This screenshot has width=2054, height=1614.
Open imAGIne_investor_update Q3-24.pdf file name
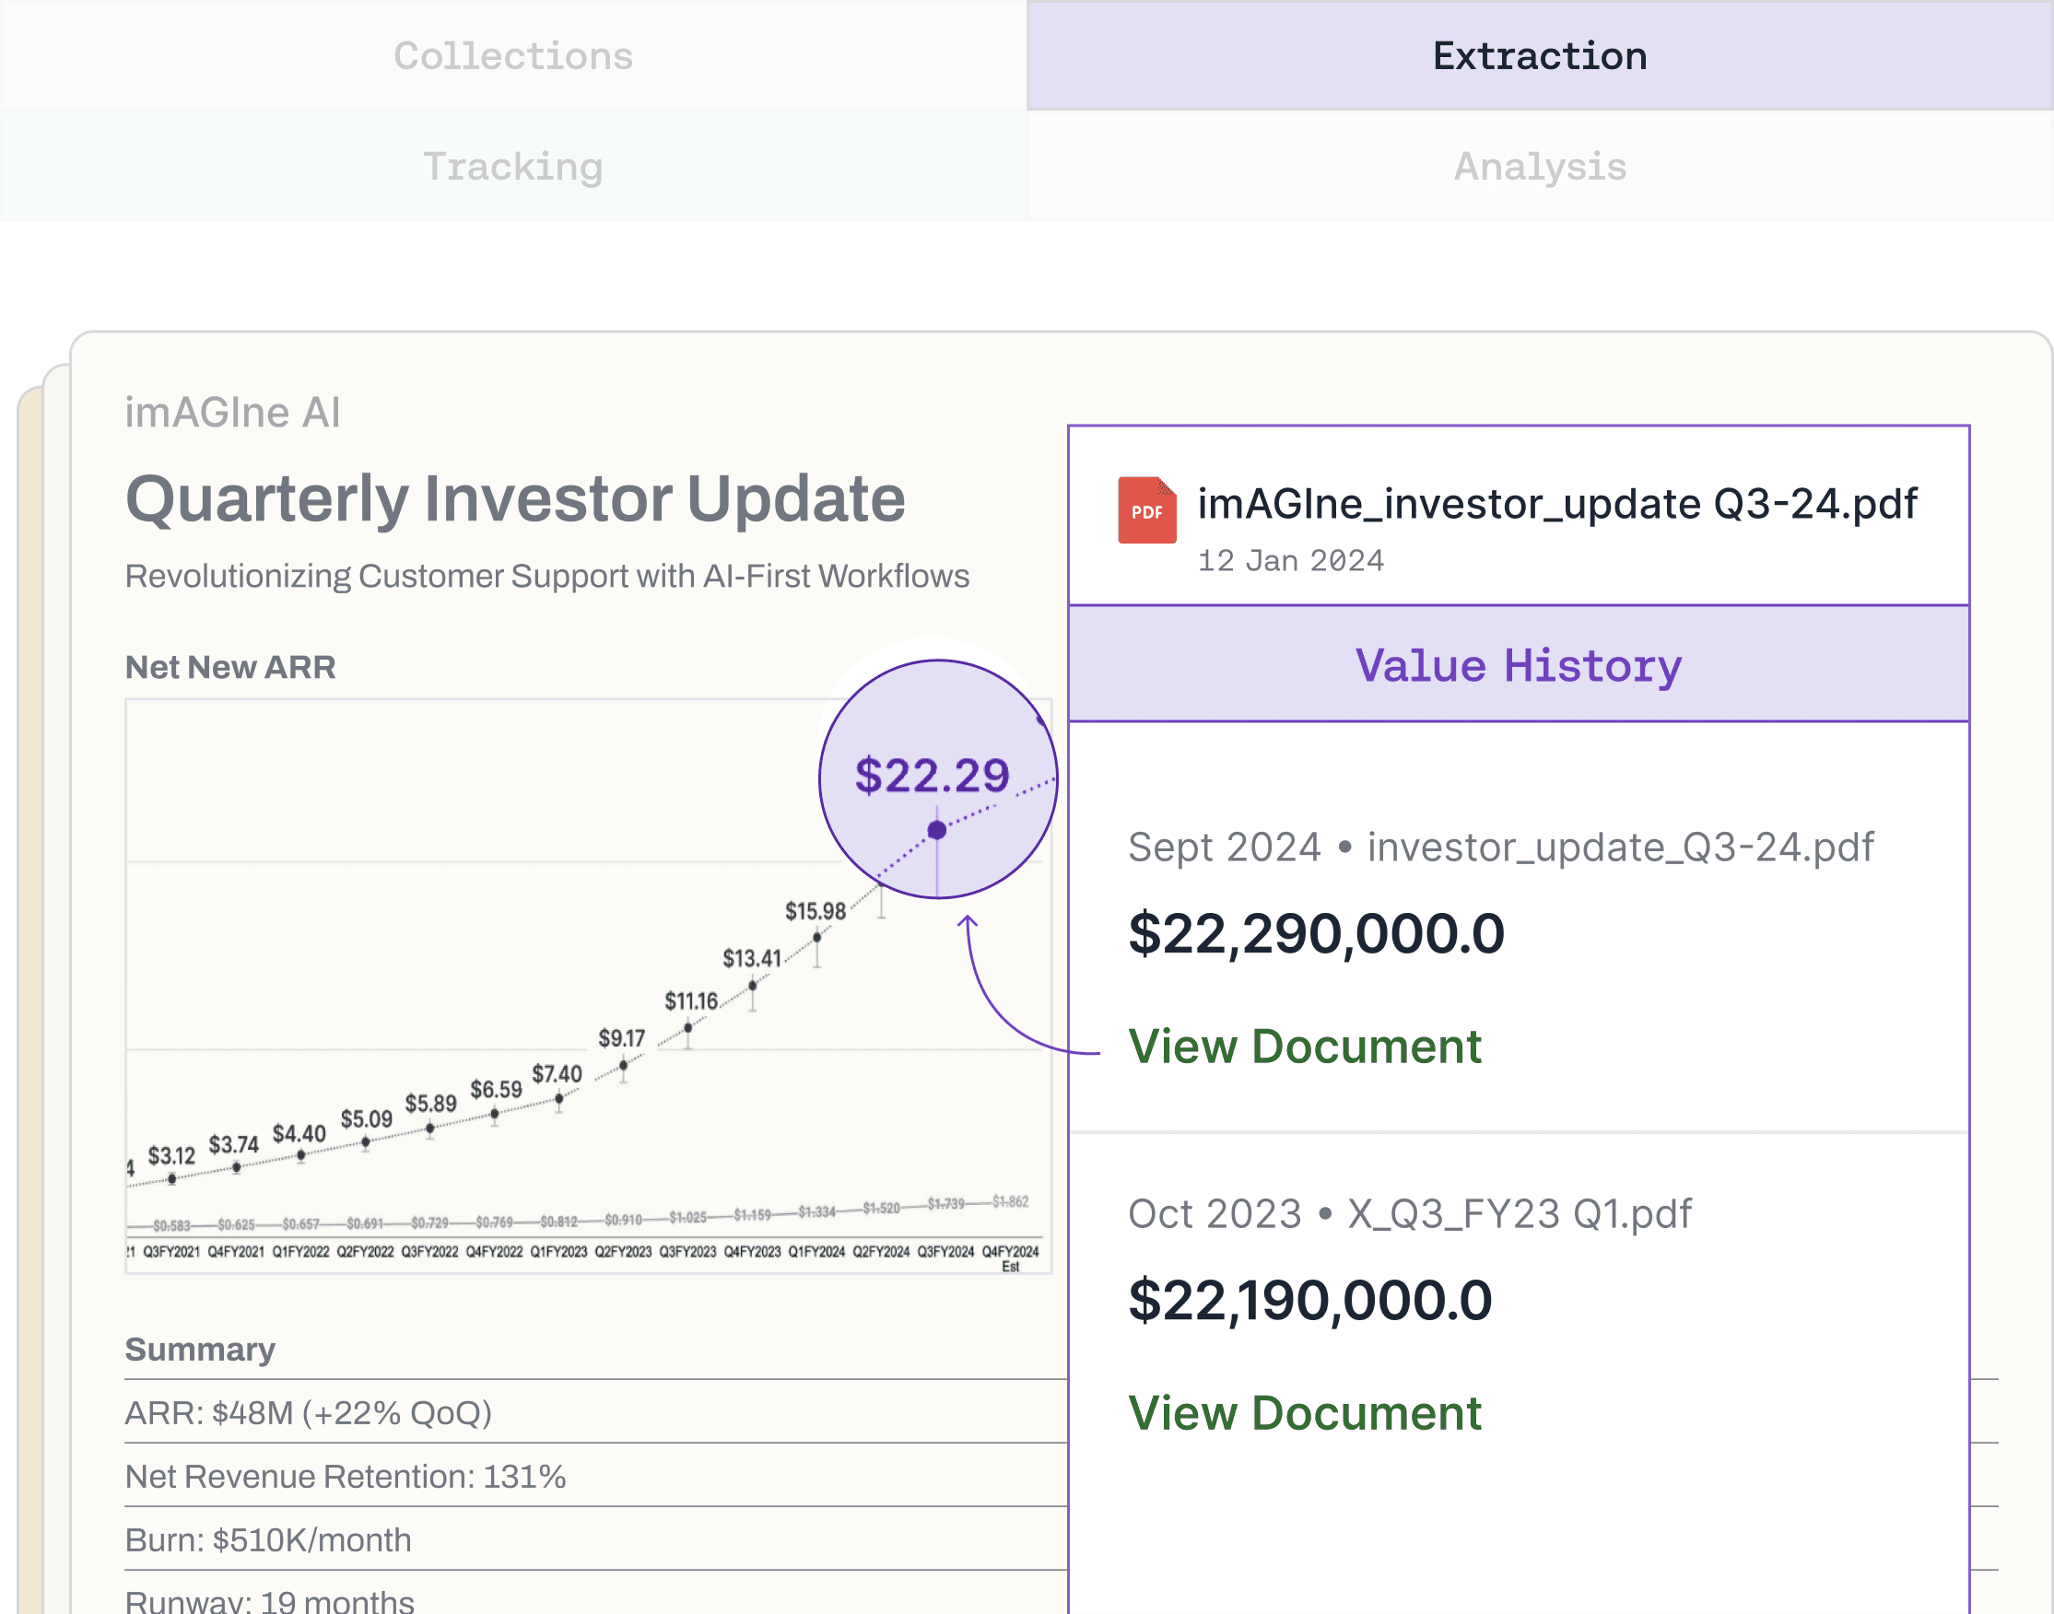coord(1555,504)
